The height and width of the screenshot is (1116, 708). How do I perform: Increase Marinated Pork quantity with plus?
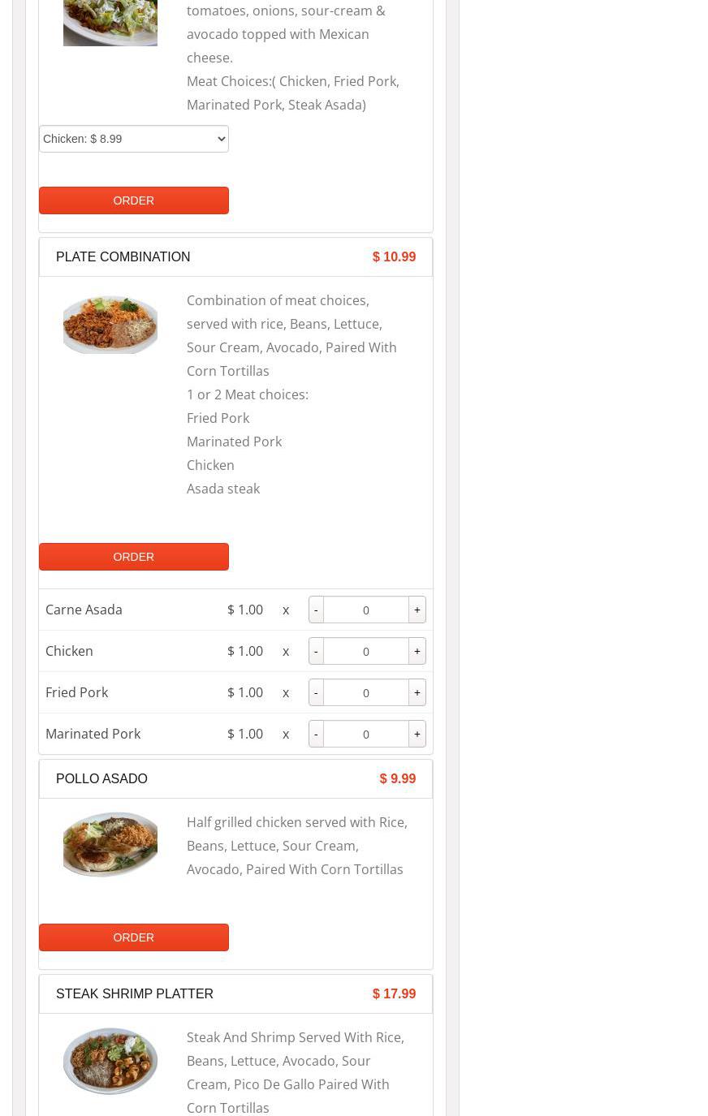click(417, 734)
